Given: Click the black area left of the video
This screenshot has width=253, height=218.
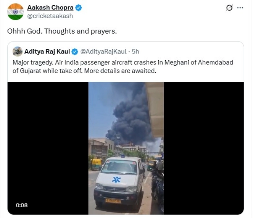Looking at the screenshot, I should pyautogui.click(x=48, y=145).
